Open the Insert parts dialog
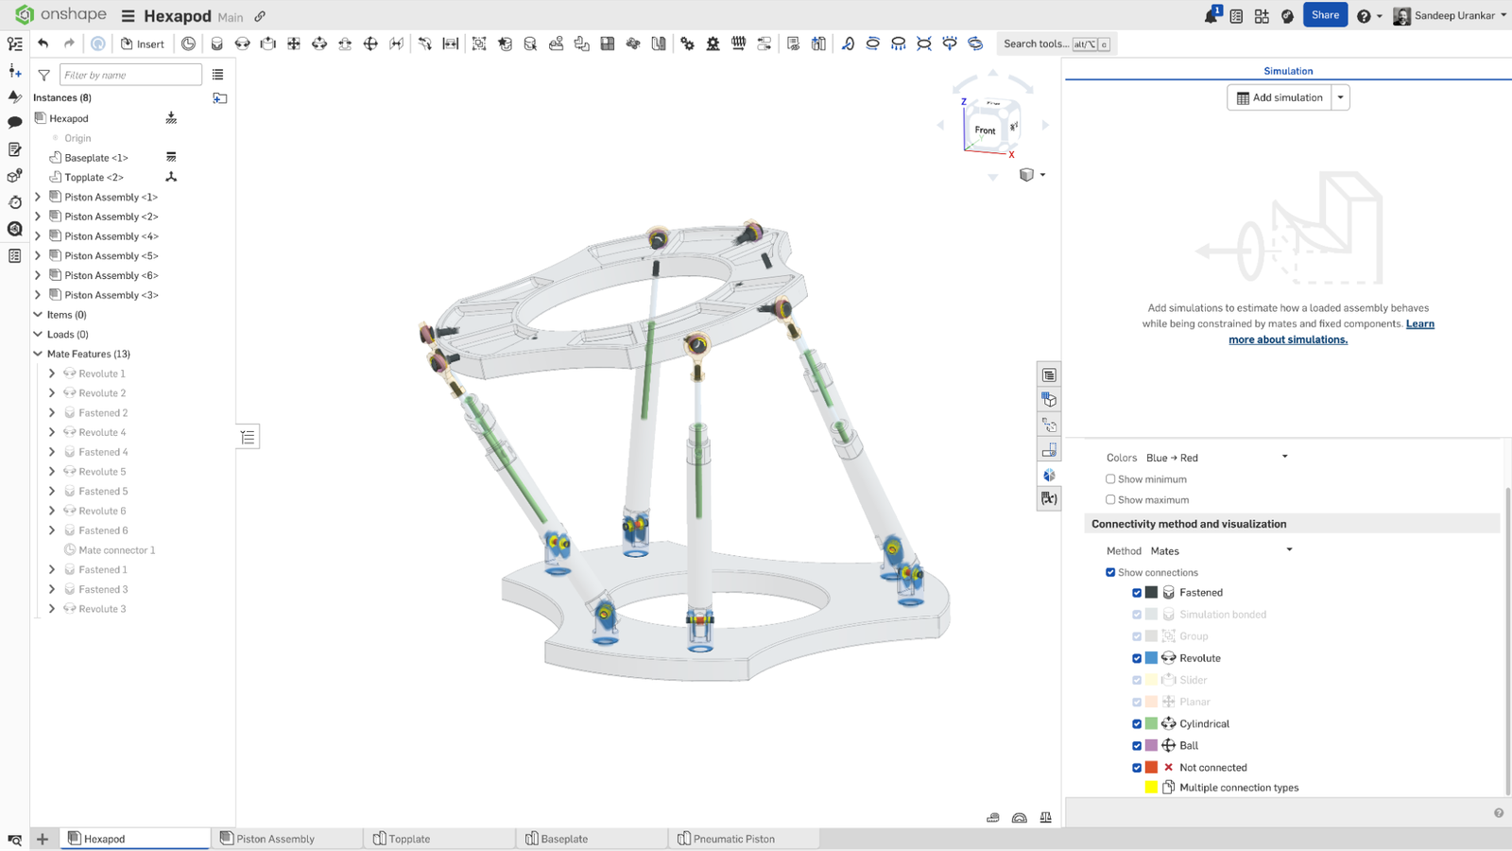 [143, 43]
